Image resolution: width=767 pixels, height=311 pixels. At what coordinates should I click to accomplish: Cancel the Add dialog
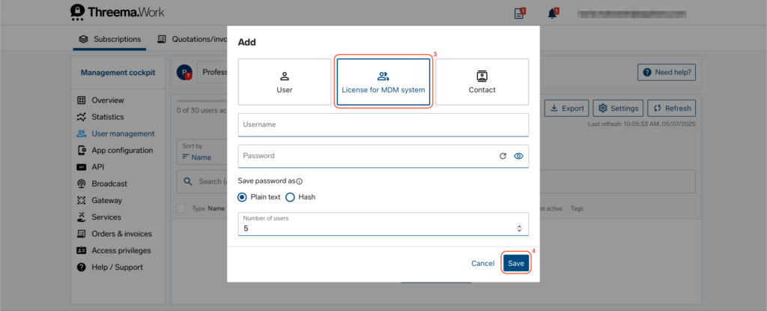point(483,263)
